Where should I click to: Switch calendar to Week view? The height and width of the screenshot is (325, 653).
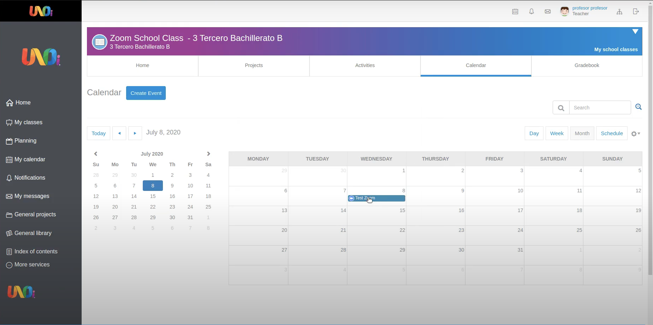point(557,133)
